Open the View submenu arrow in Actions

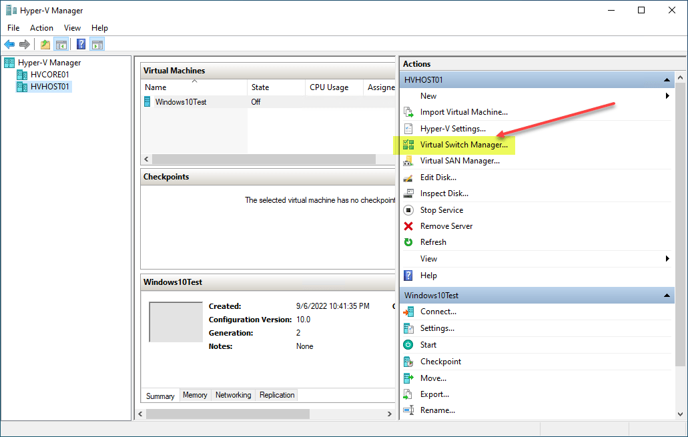[x=667, y=259]
